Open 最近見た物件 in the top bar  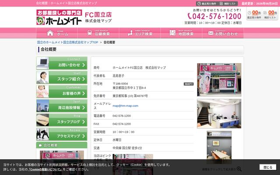[x=206, y=3]
